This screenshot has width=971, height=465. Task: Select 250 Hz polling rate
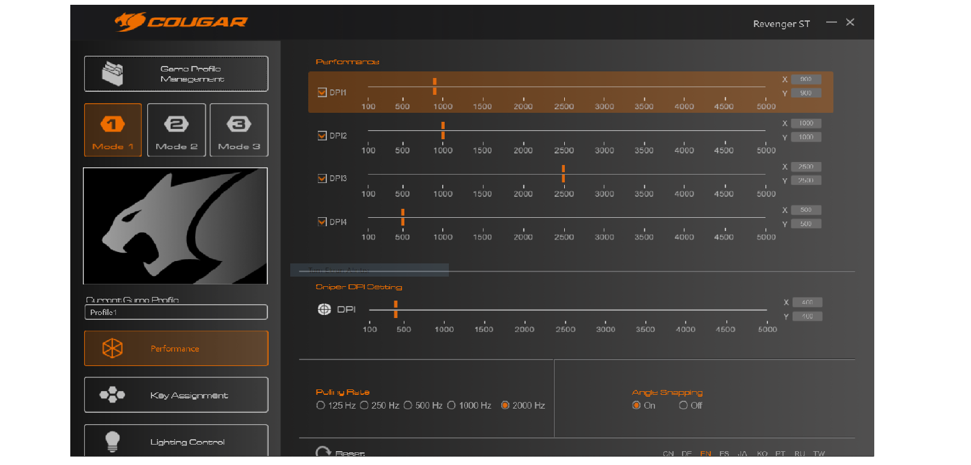pyautogui.click(x=364, y=406)
